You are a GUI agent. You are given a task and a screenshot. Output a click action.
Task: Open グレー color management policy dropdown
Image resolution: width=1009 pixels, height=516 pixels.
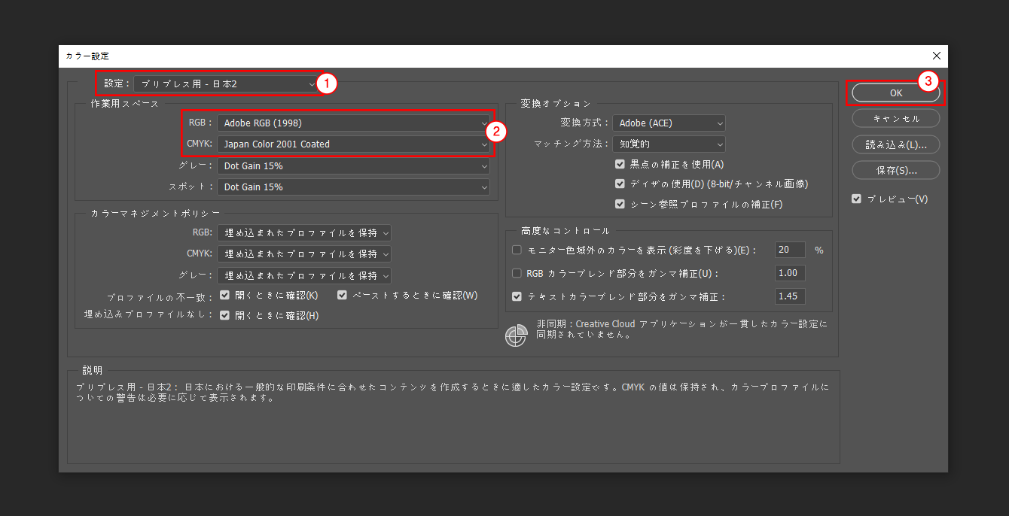click(304, 275)
